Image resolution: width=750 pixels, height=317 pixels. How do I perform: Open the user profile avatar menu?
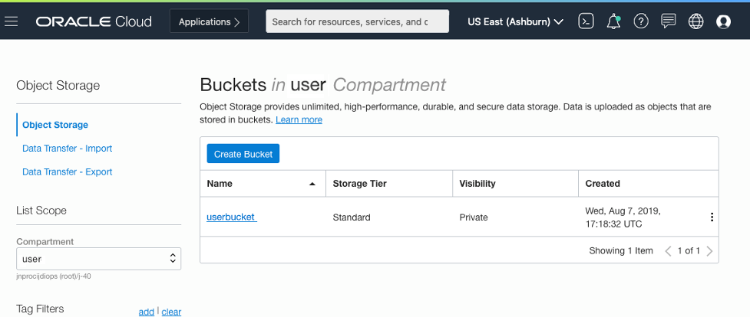[723, 21]
